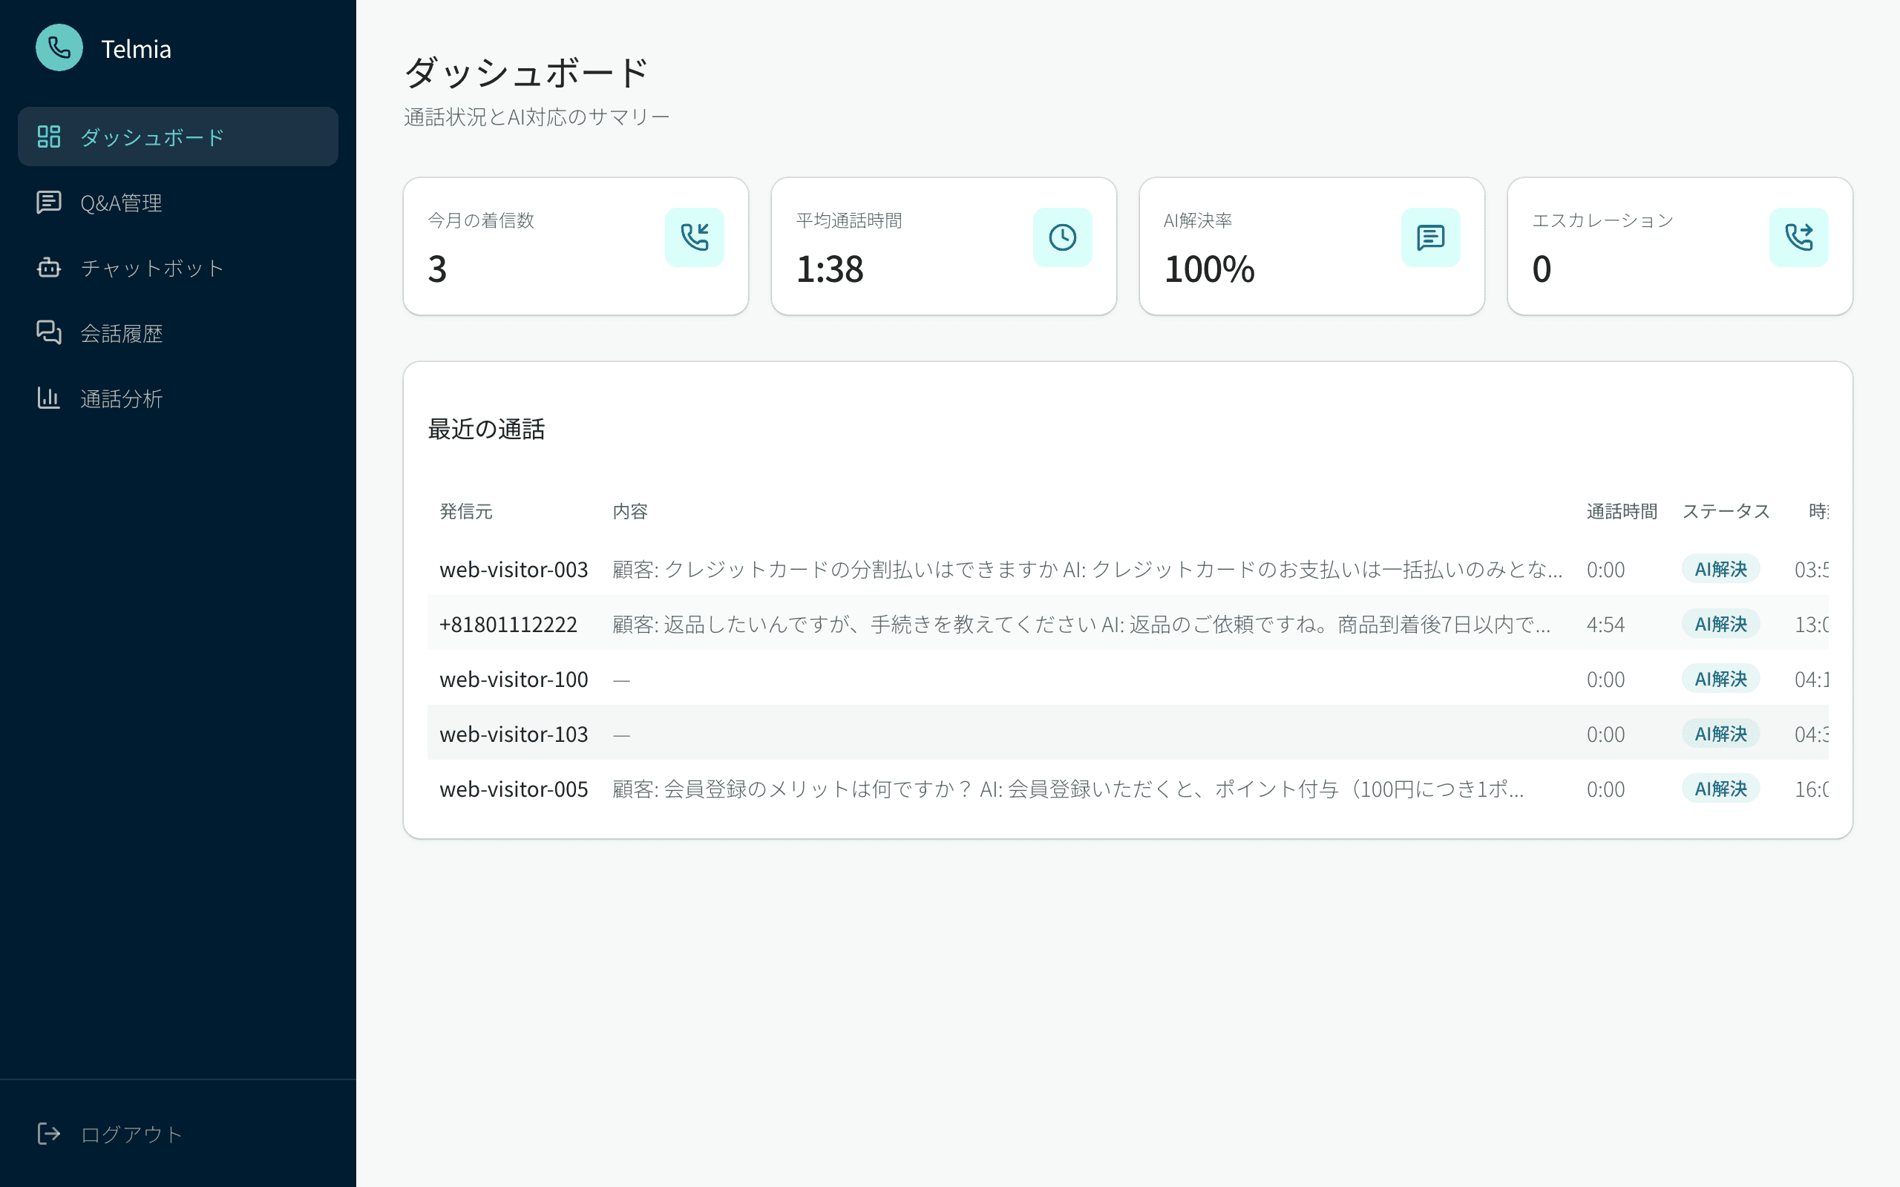This screenshot has height=1187, width=1900.
Task: Click the outgoing call icon on エスカレーション card
Action: (1799, 237)
